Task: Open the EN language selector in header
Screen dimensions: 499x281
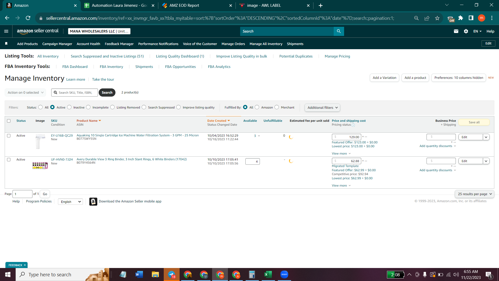Action: pyautogui.click(x=477, y=31)
